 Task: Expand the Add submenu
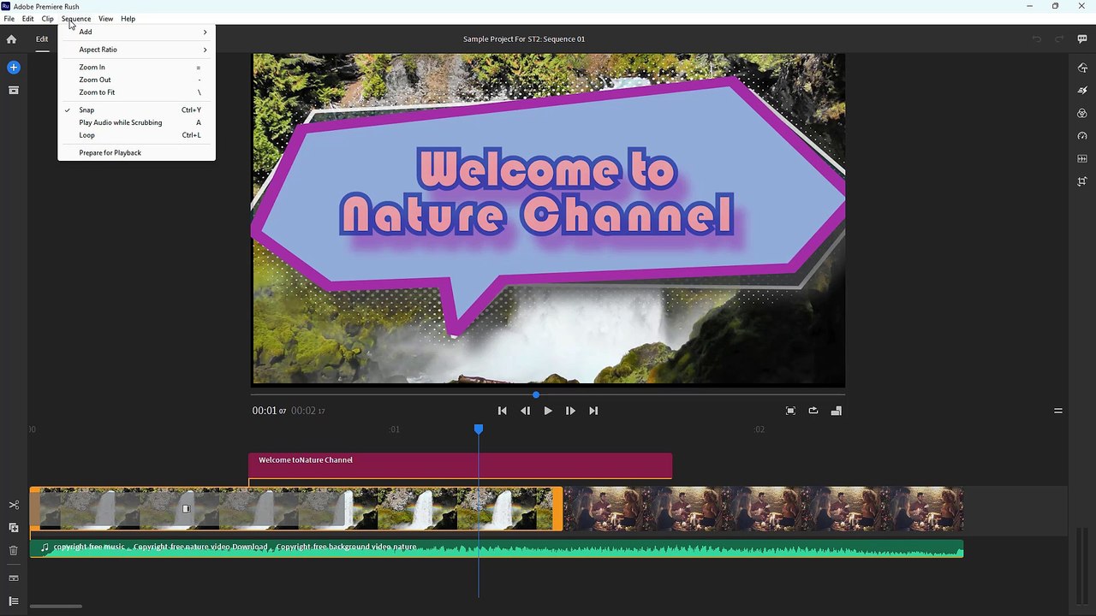tap(136, 32)
